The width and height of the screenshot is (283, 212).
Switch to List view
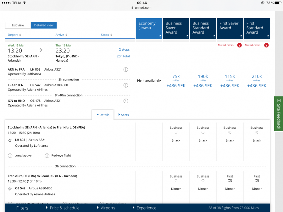[18, 25]
